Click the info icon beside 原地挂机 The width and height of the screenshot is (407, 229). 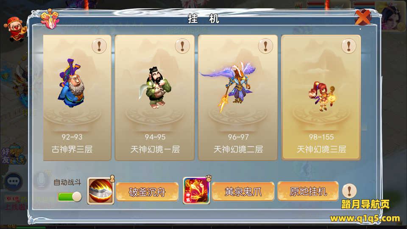(349, 191)
